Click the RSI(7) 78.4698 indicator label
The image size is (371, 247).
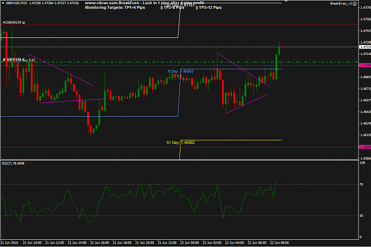click(x=13, y=163)
